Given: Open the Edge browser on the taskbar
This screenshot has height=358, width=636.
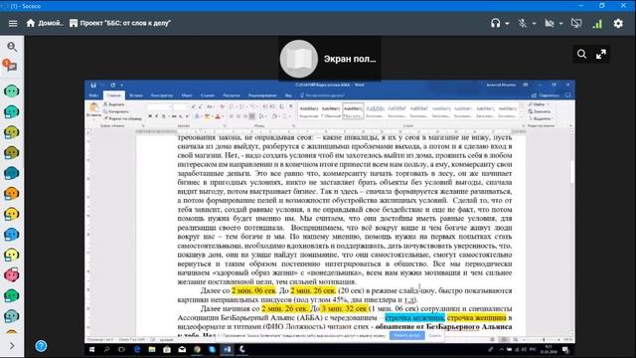Looking at the screenshot, I should click(x=137, y=349).
